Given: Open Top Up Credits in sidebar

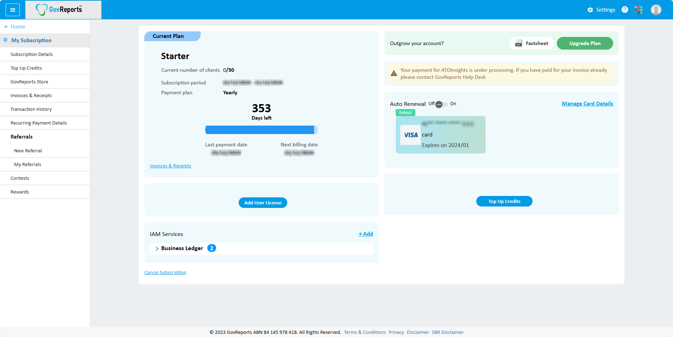Looking at the screenshot, I should point(26,68).
